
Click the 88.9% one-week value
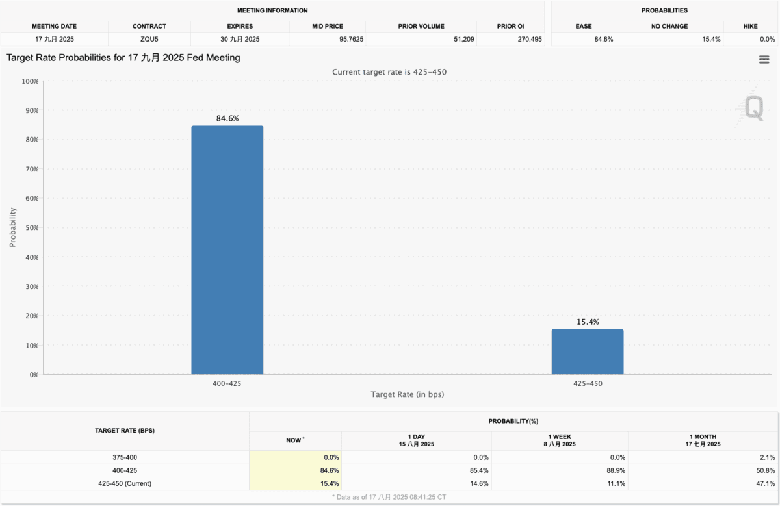coord(615,470)
